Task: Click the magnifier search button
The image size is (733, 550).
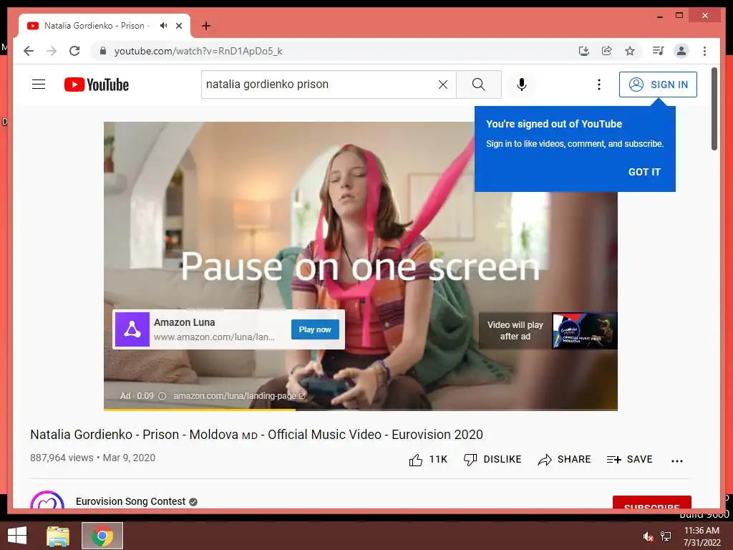Action: (x=479, y=85)
